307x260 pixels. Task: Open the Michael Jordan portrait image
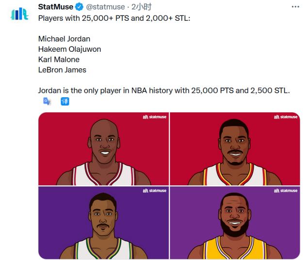104,149
